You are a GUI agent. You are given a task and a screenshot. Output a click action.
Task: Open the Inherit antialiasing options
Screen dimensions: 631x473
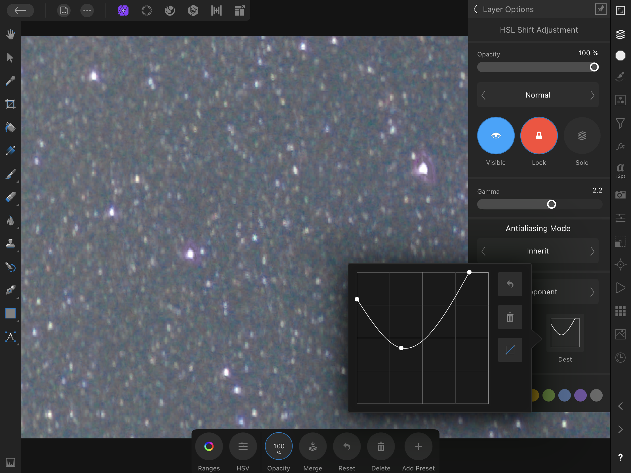(x=538, y=251)
